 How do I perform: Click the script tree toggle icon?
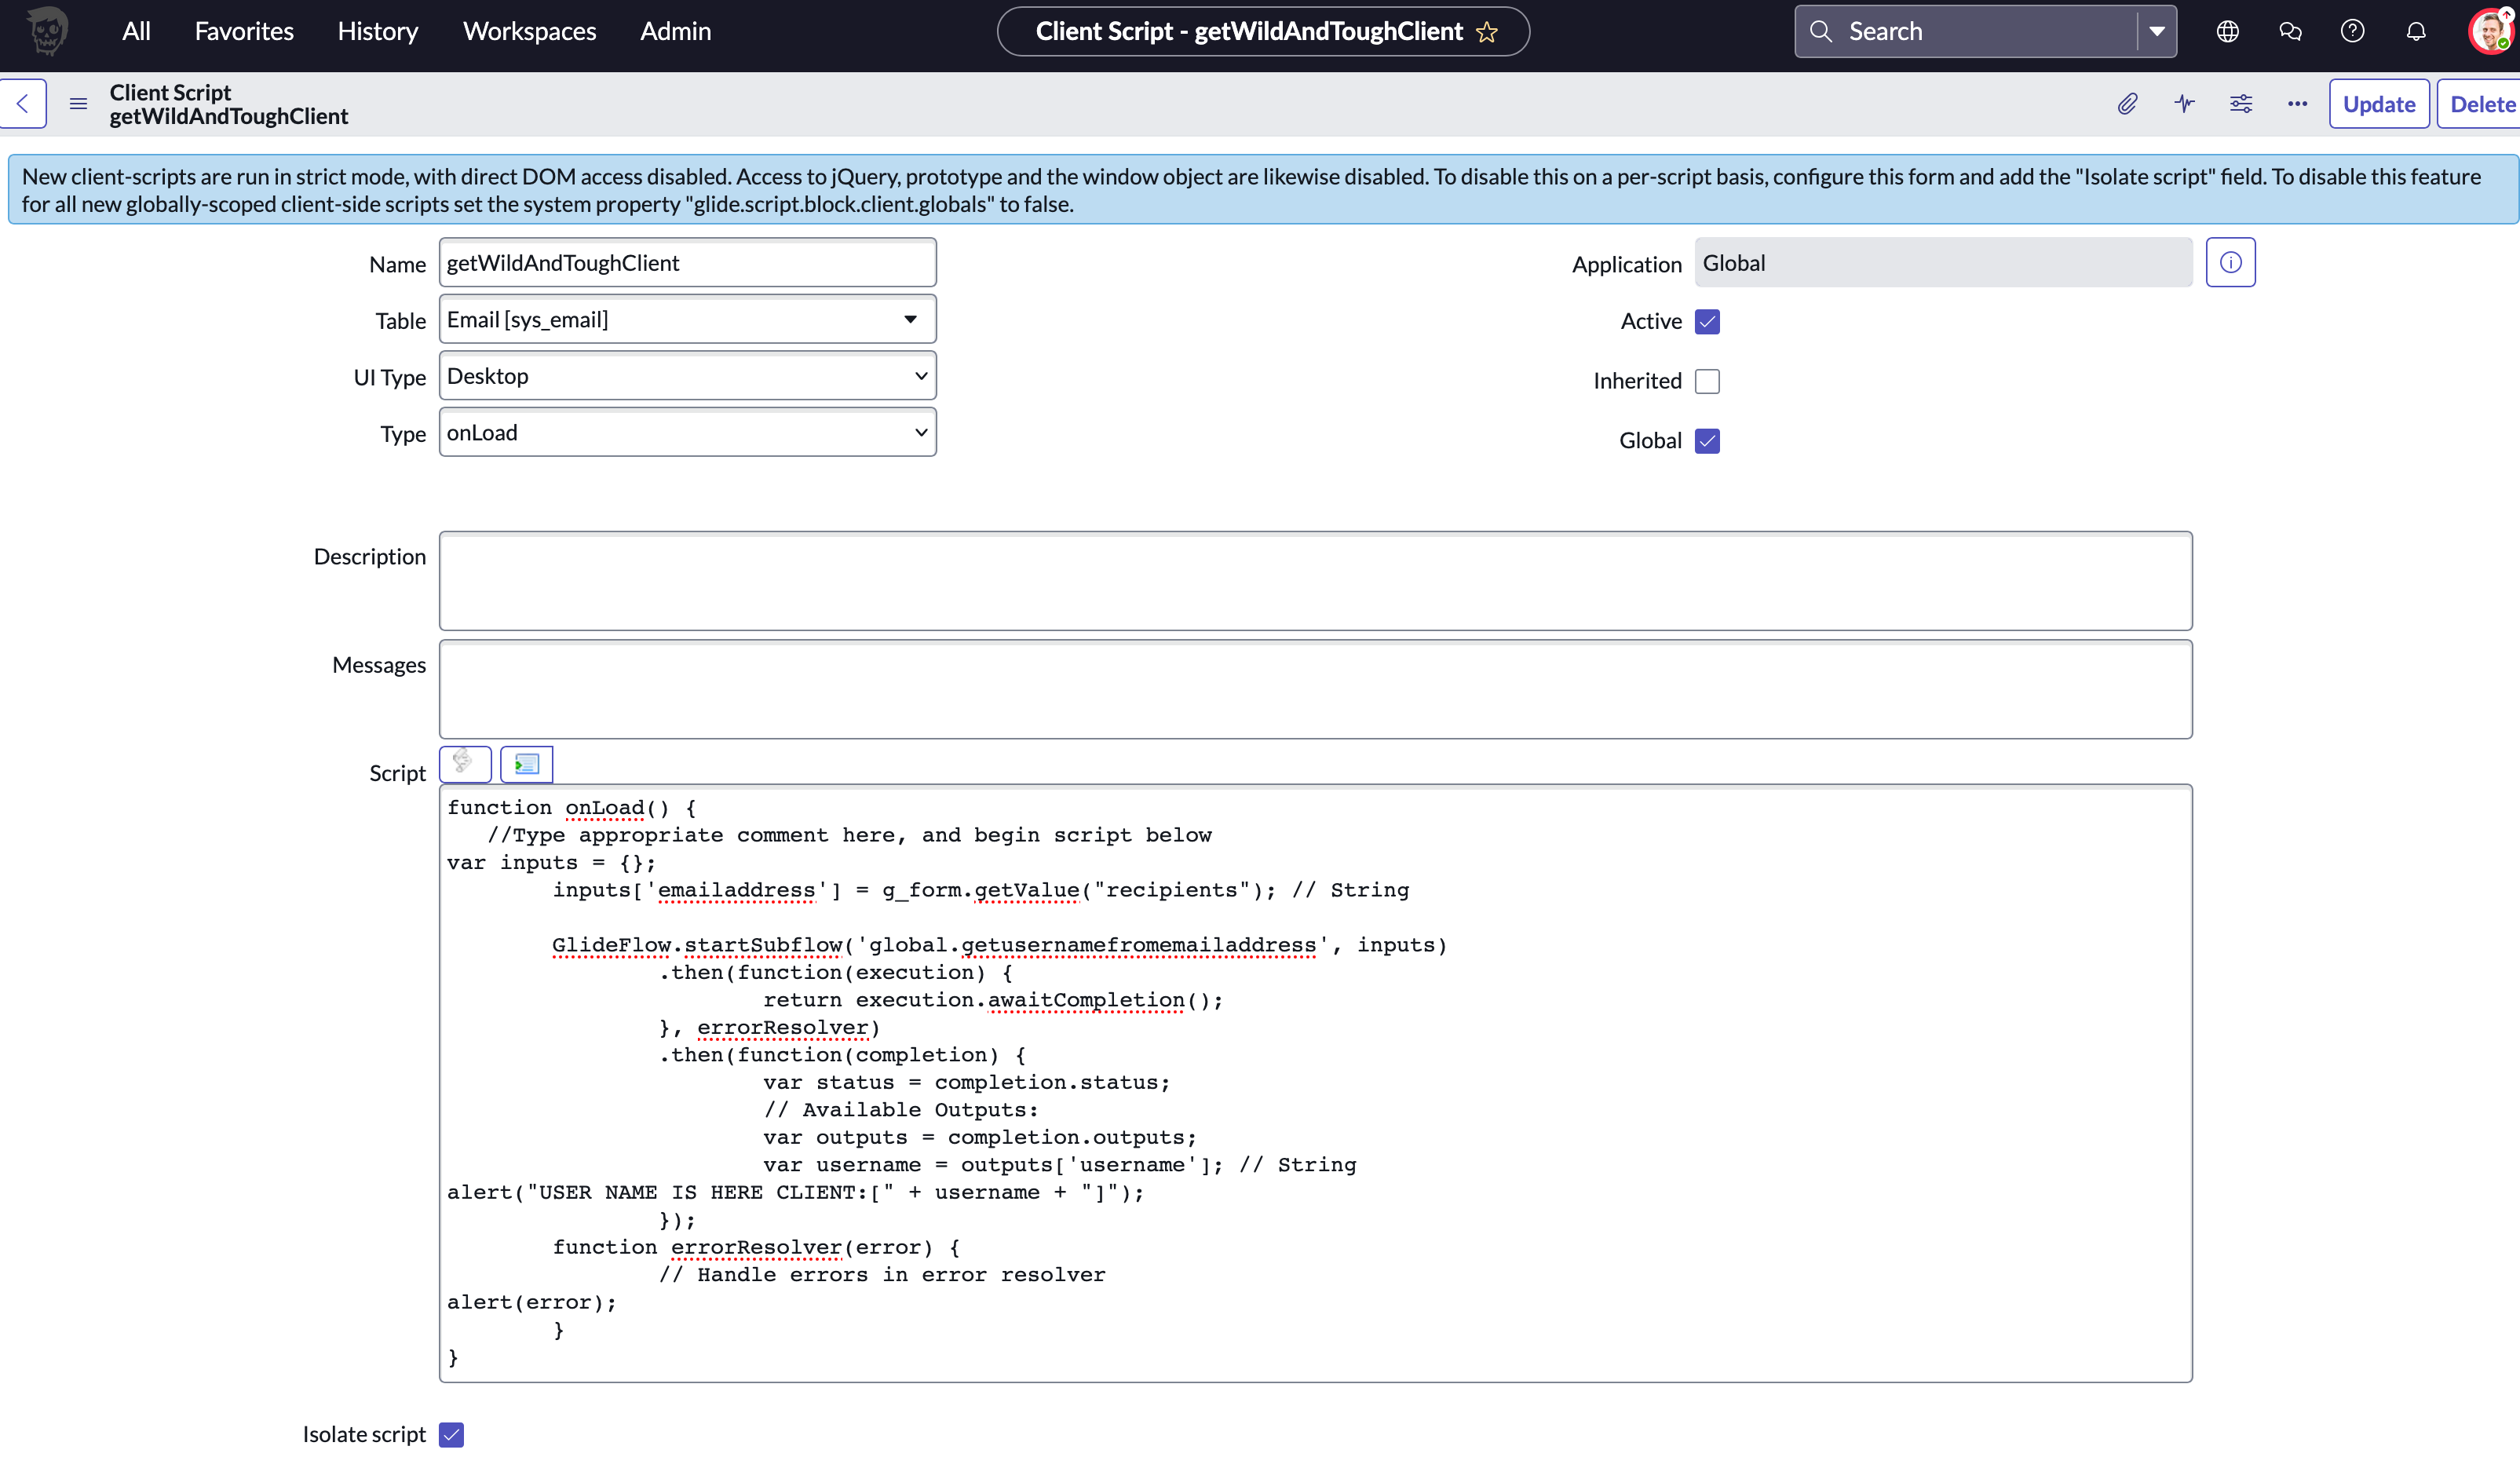pos(526,765)
